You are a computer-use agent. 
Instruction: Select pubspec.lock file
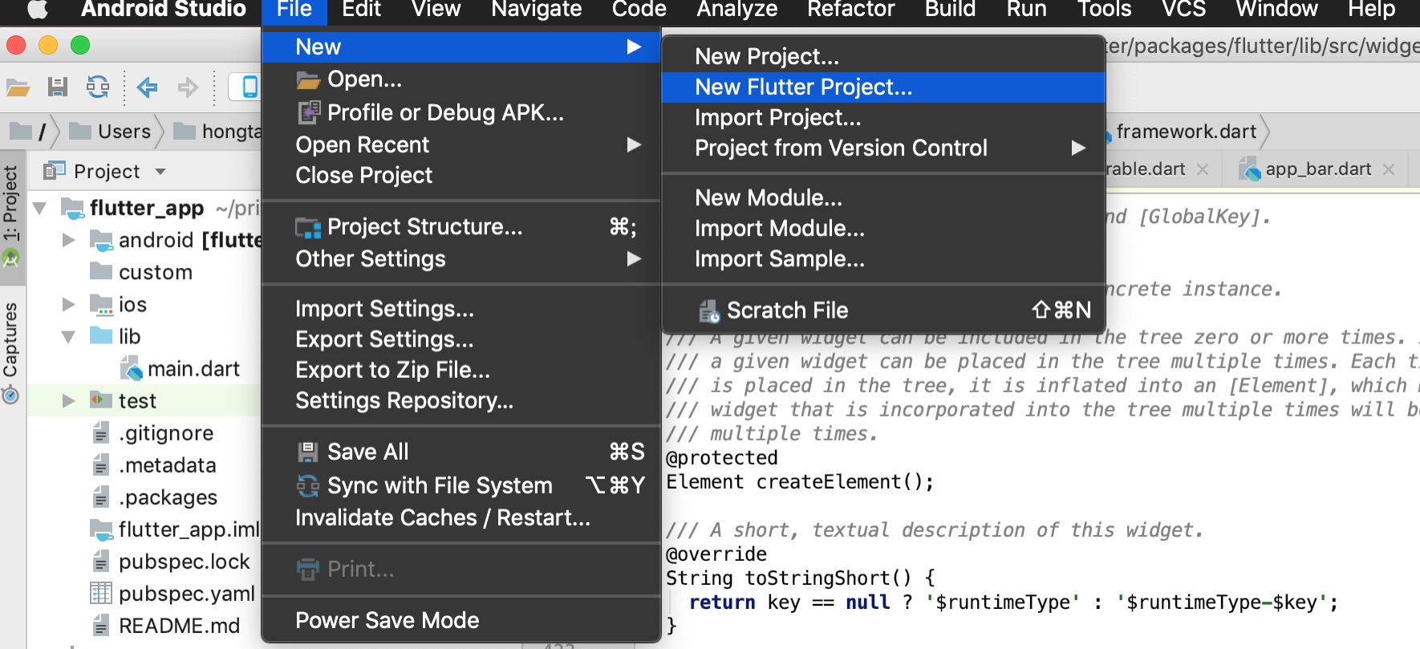pos(184,562)
